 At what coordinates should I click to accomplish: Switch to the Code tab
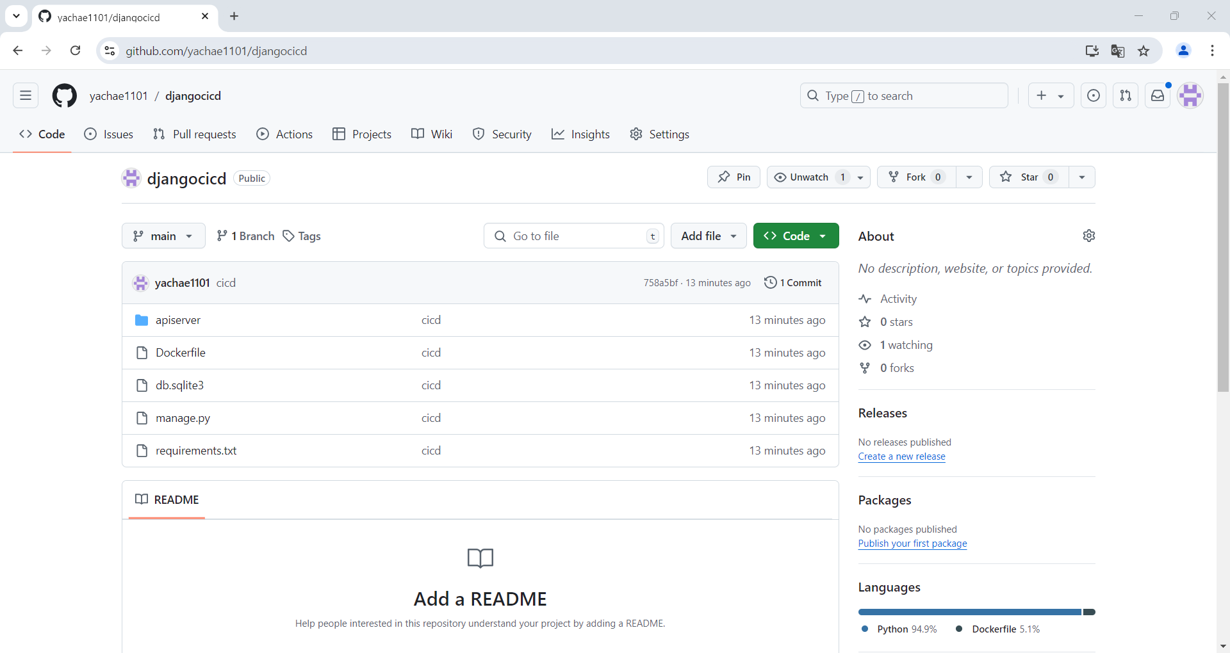[42, 134]
